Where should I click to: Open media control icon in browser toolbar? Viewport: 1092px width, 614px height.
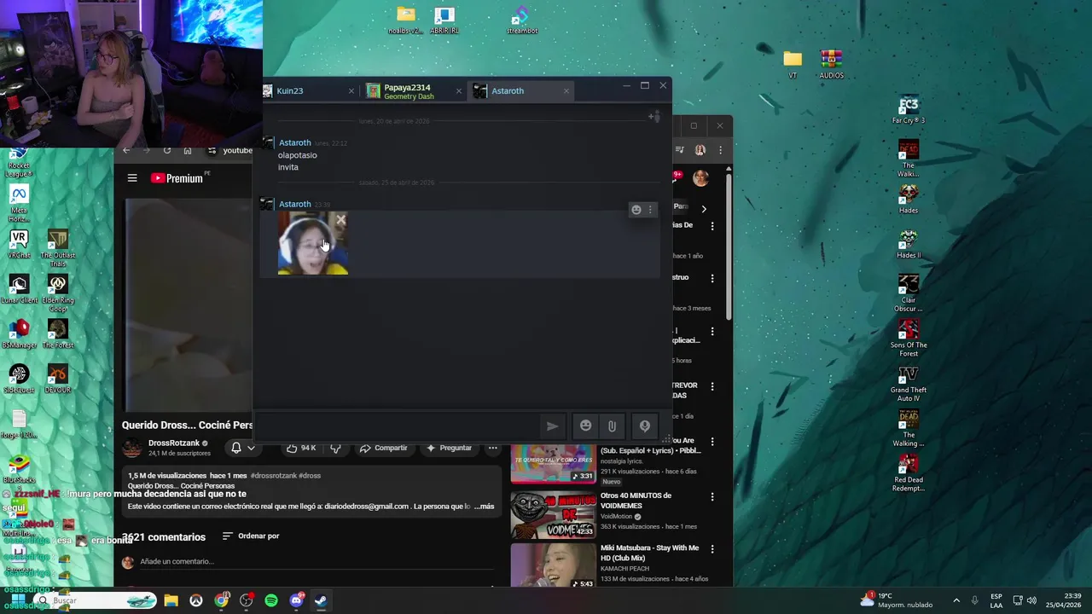pyautogui.click(x=680, y=150)
